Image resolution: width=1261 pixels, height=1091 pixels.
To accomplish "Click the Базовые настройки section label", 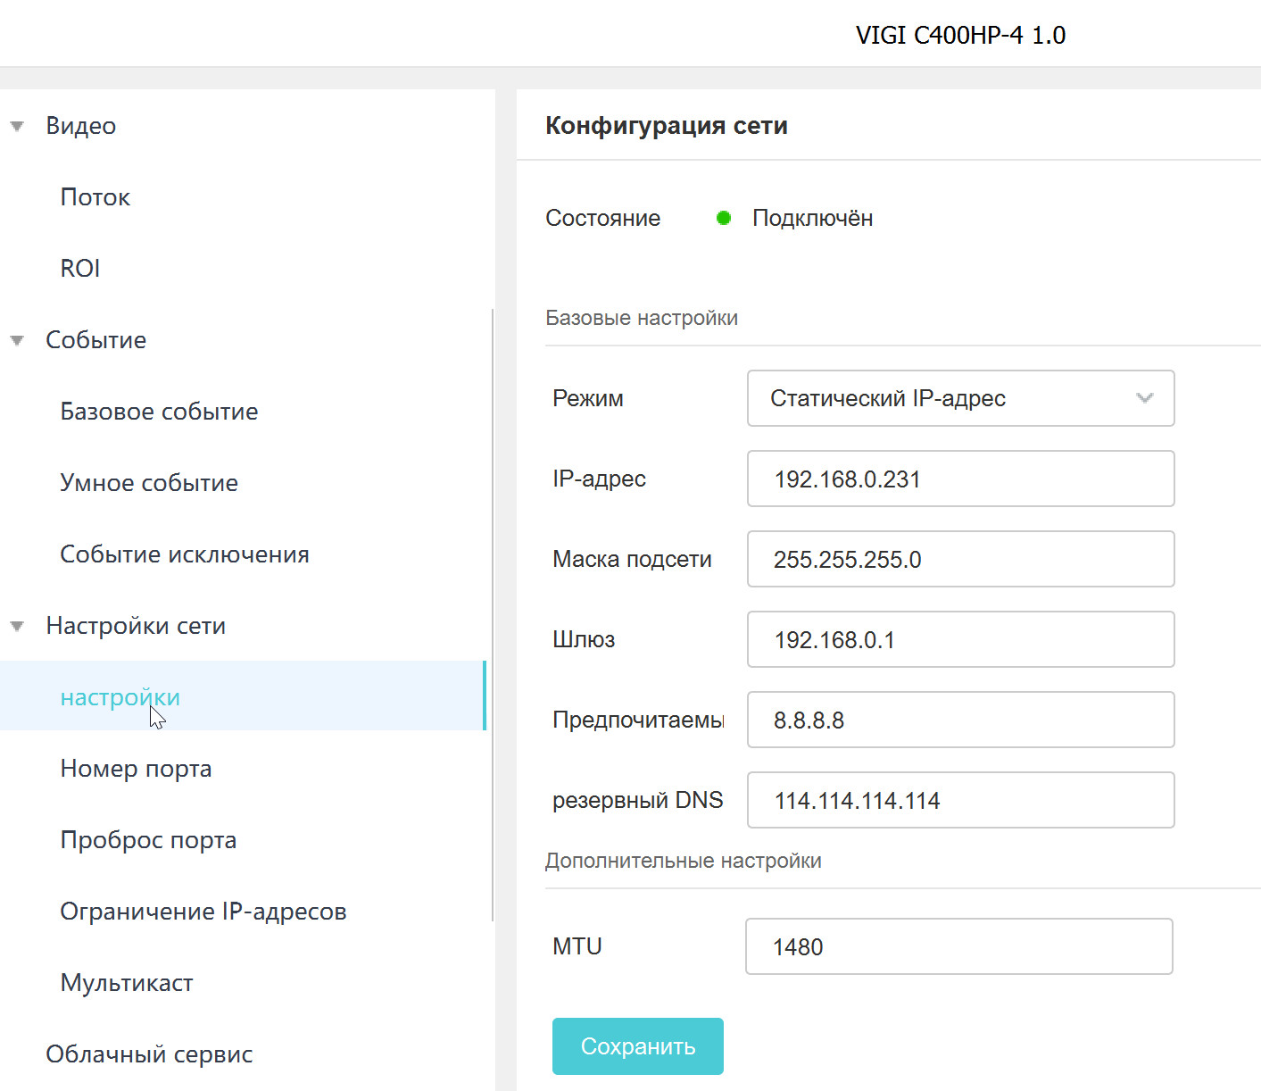I will point(642,318).
